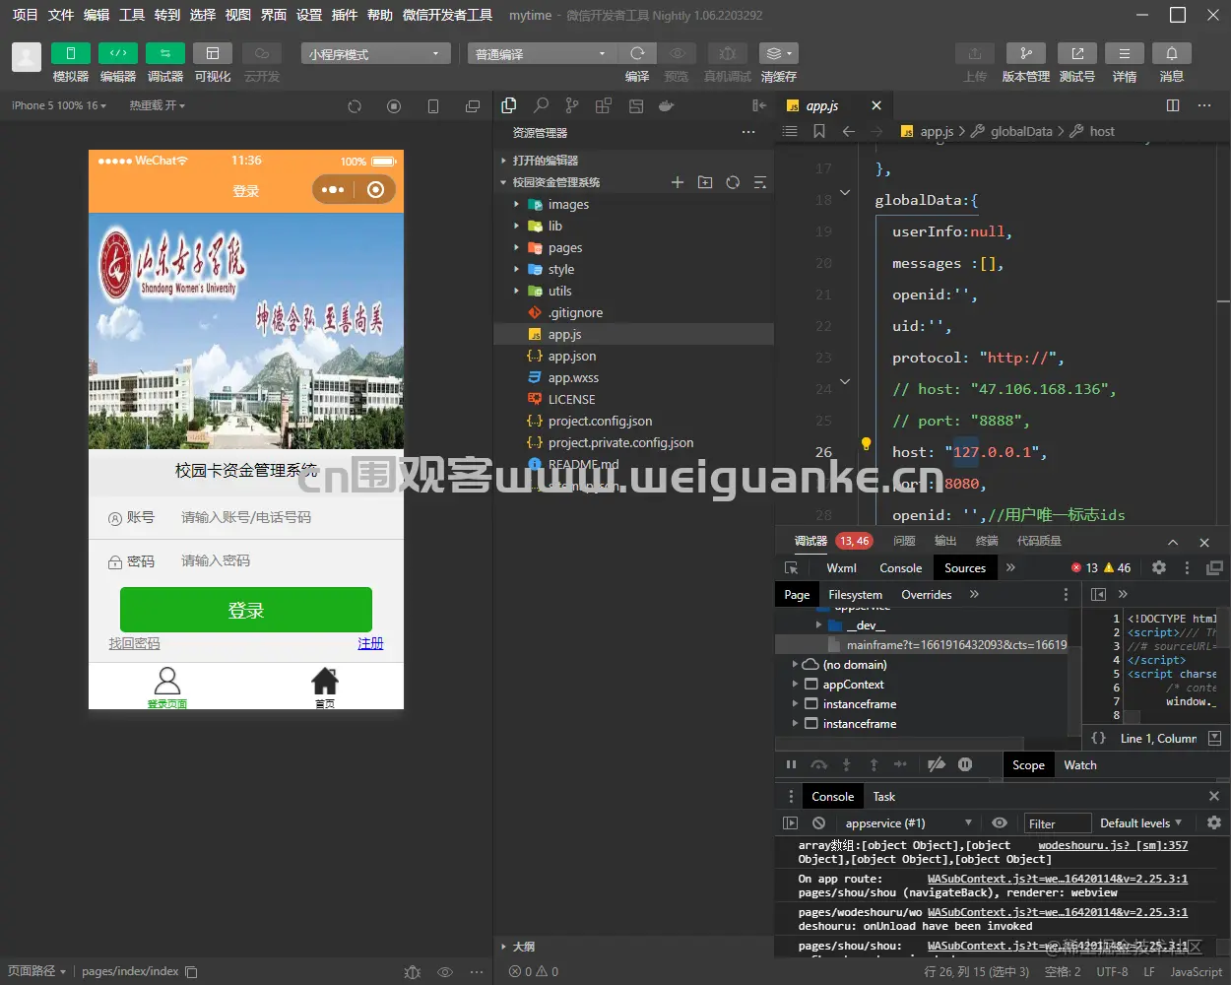Screen dimensions: 1231x985
Task: Click the clear cache (清缓存) icon
Action: (778, 53)
